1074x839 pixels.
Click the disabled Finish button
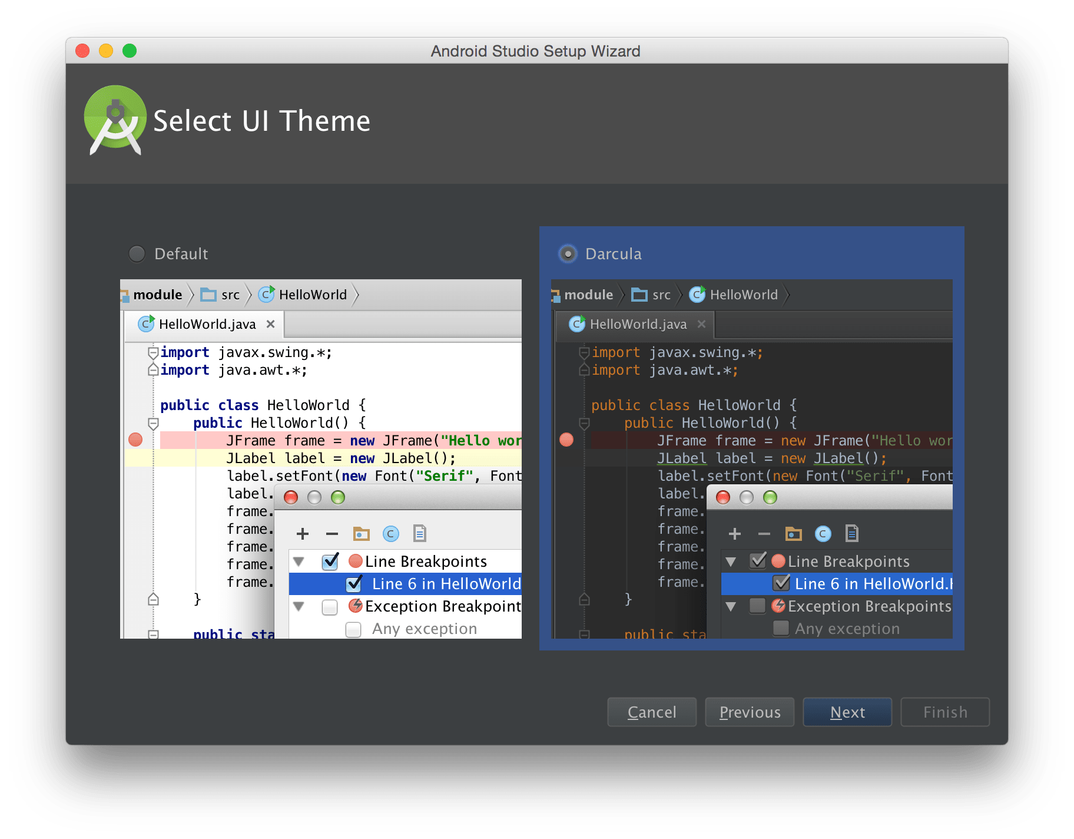tap(945, 712)
